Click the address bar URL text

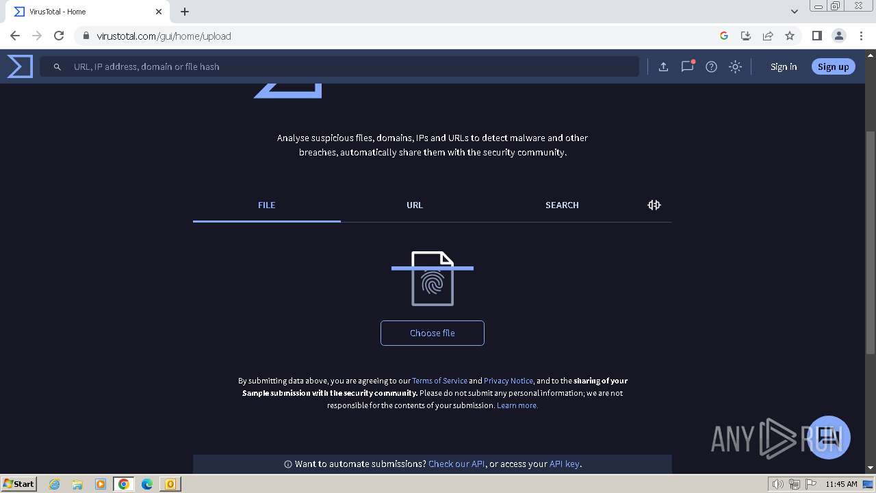tap(164, 36)
